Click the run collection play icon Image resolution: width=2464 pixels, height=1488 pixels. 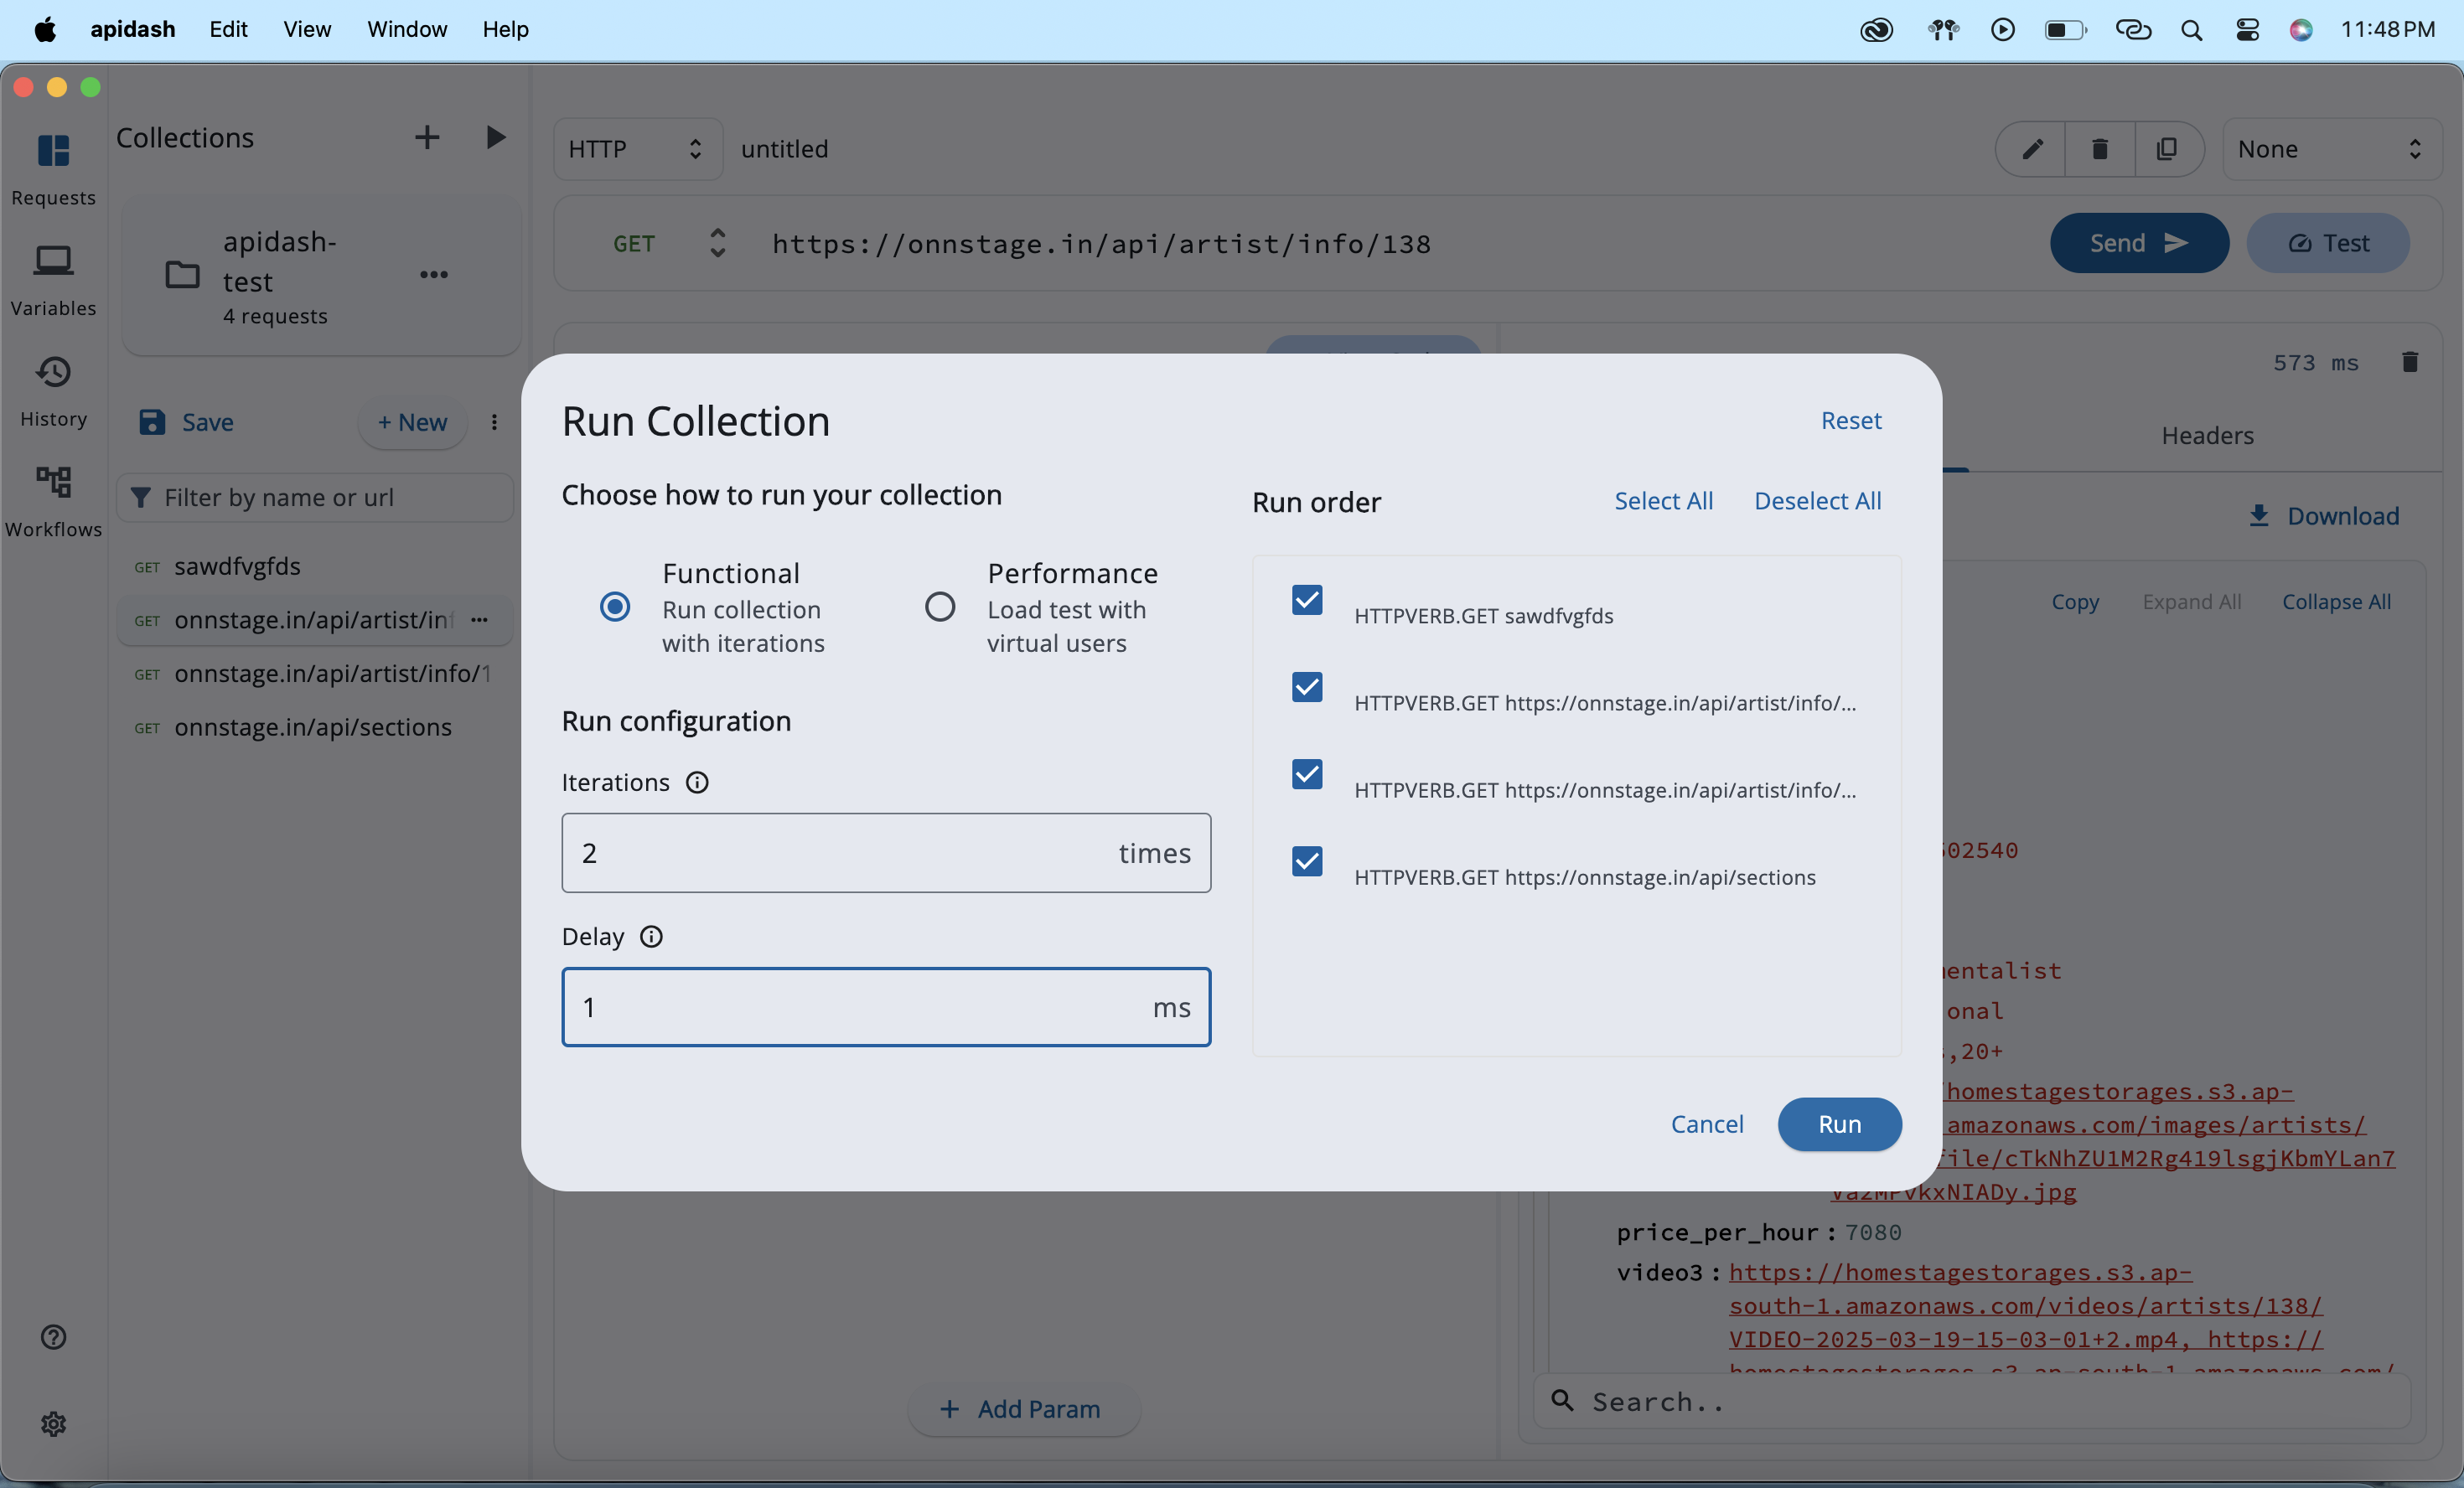click(495, 137)
